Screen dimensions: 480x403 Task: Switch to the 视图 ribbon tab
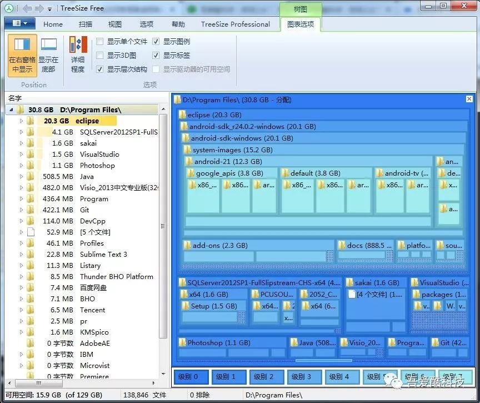click(x=115, y=24)
